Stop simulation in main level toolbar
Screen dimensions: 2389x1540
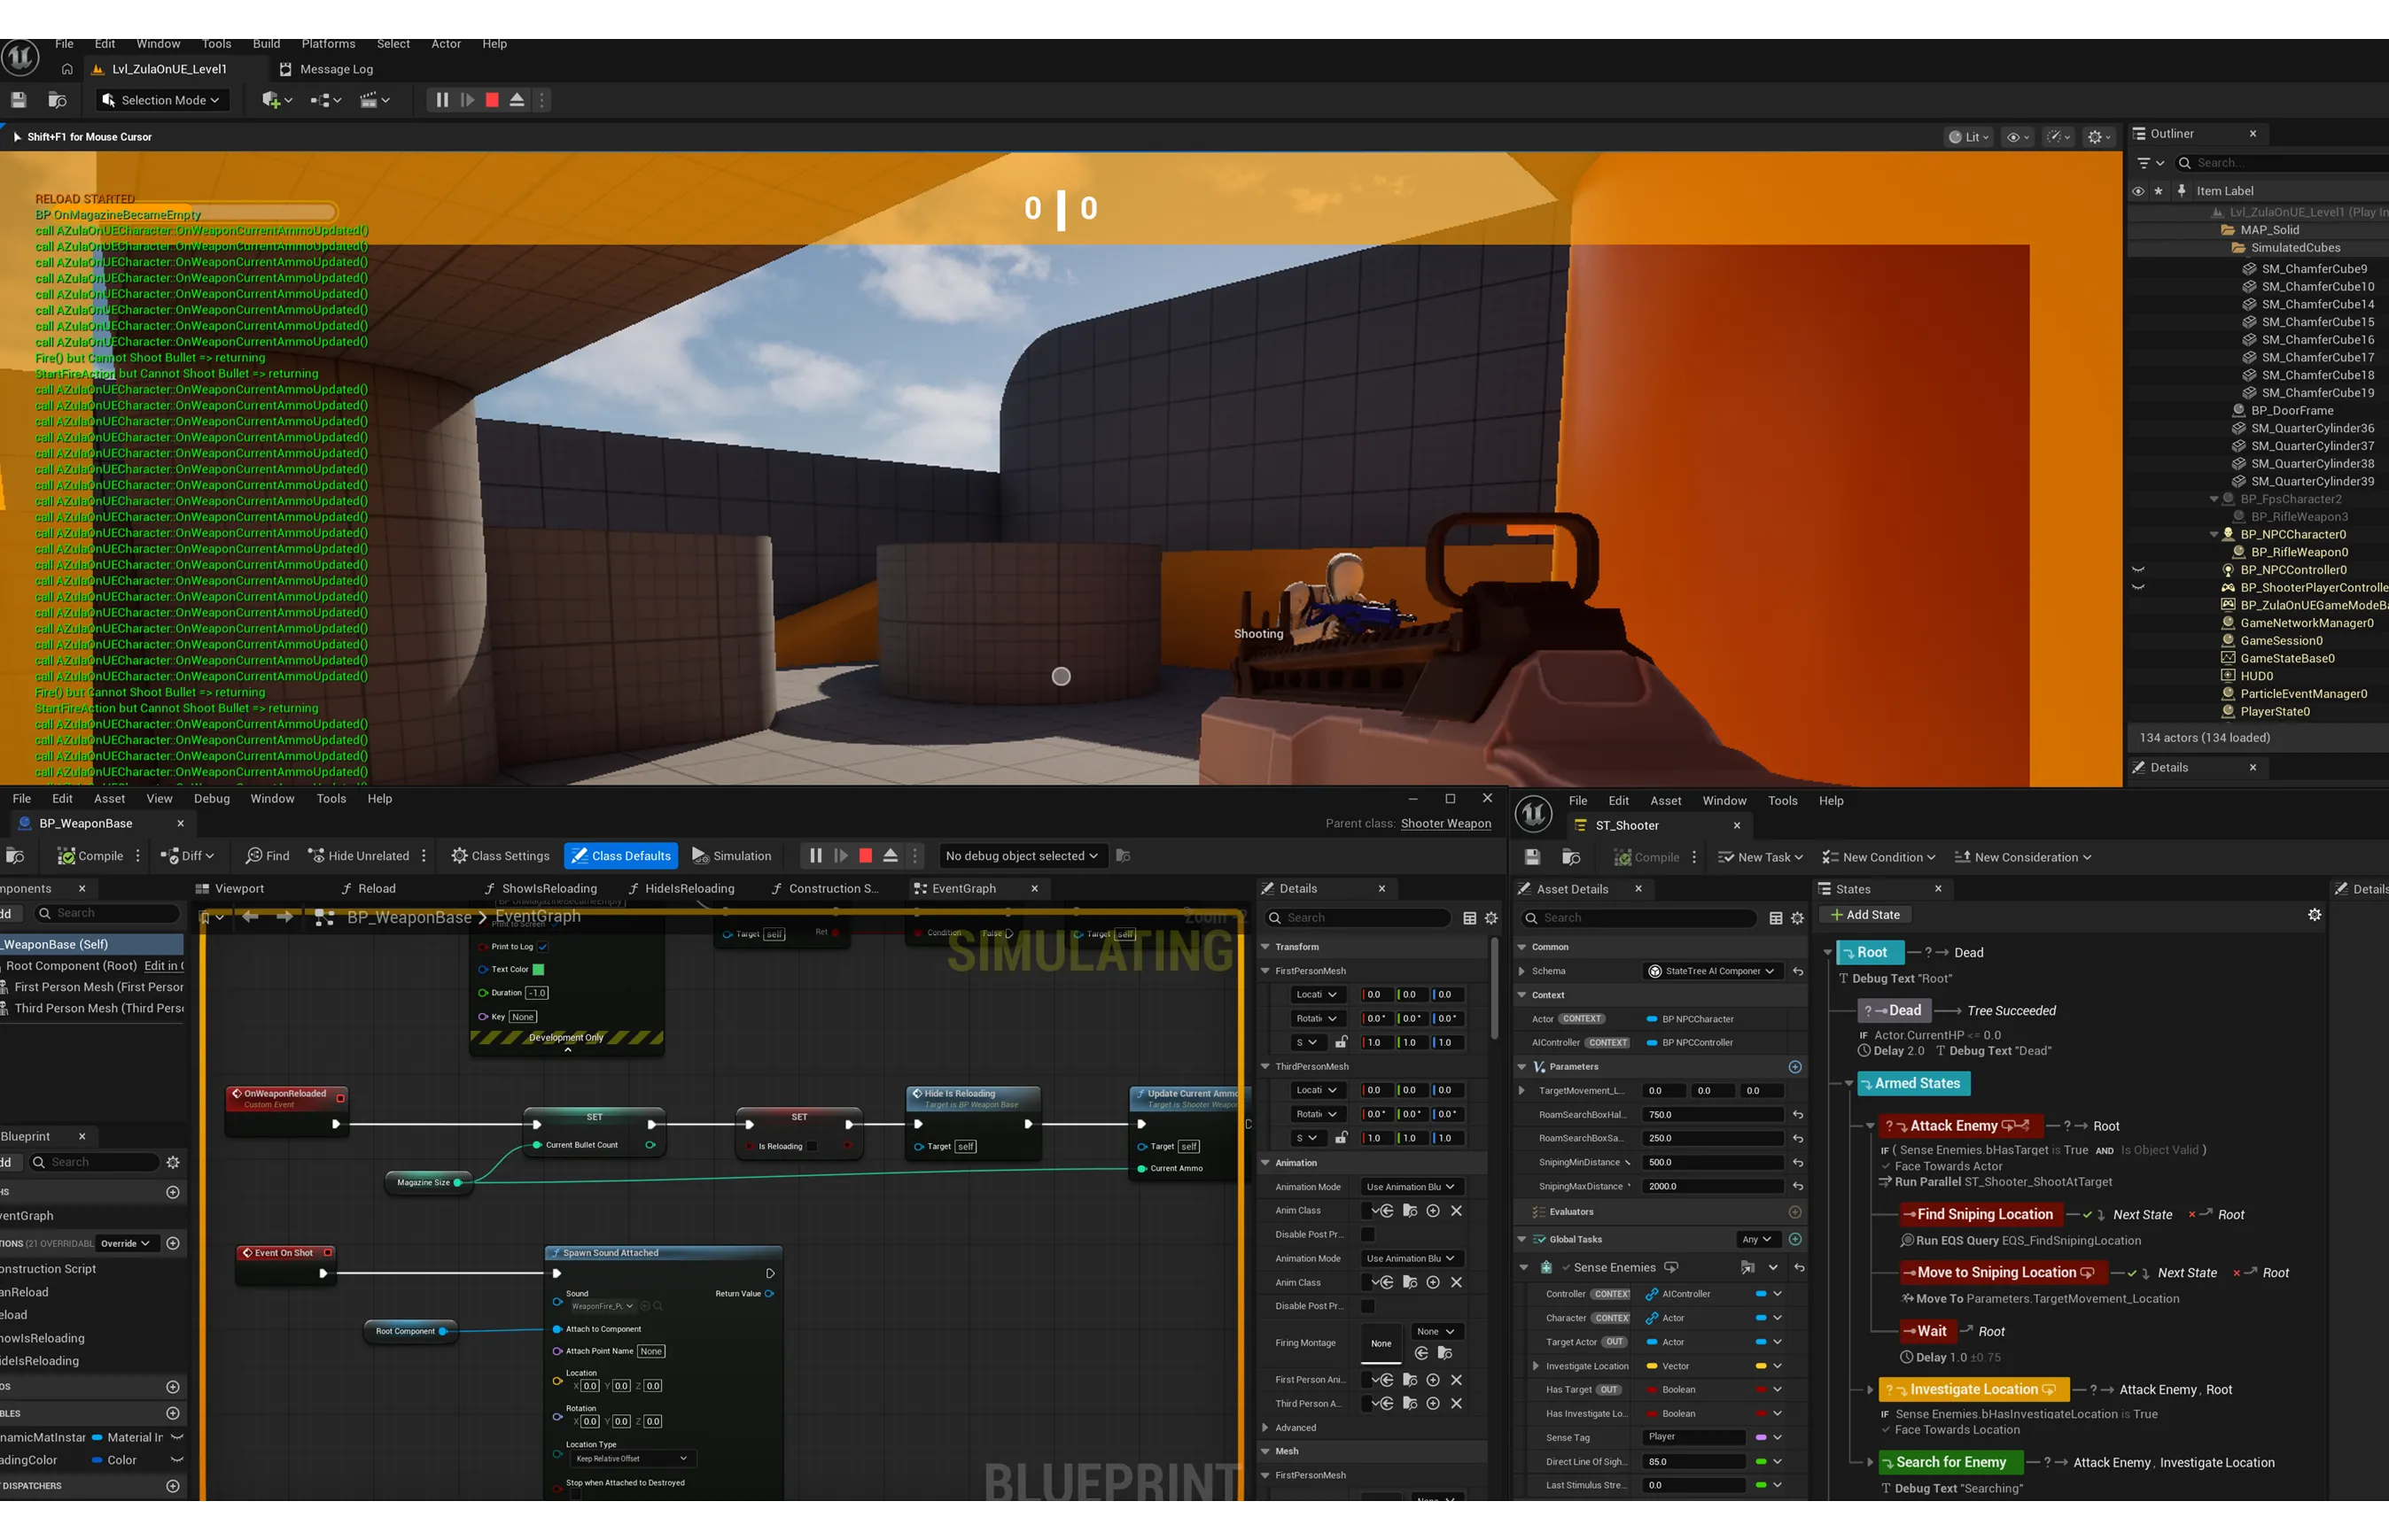[492, 100]
